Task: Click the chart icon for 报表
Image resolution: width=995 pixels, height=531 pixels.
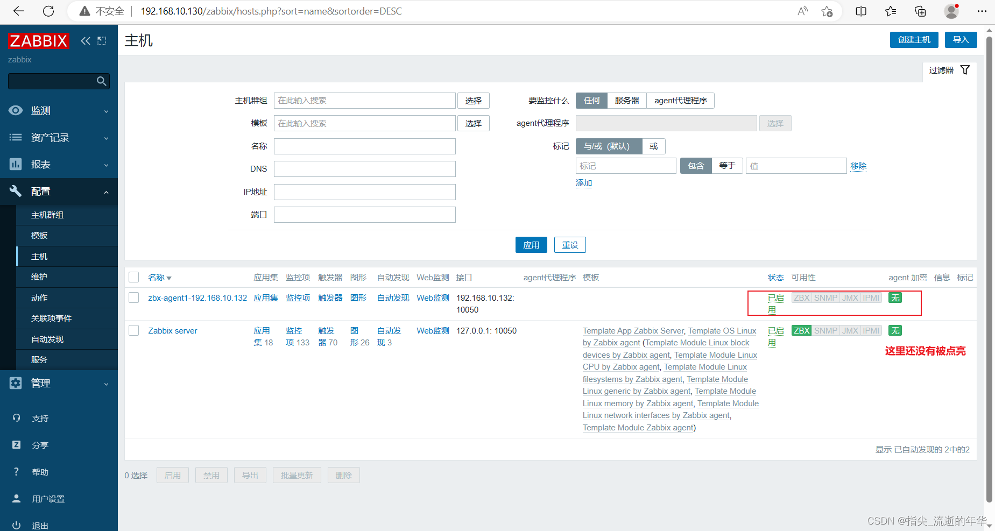Action: [x=16, y=164]
